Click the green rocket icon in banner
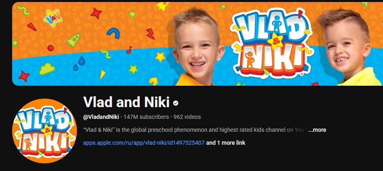The height and width of the screenshot is (171, 383). [x=73, y=40]
